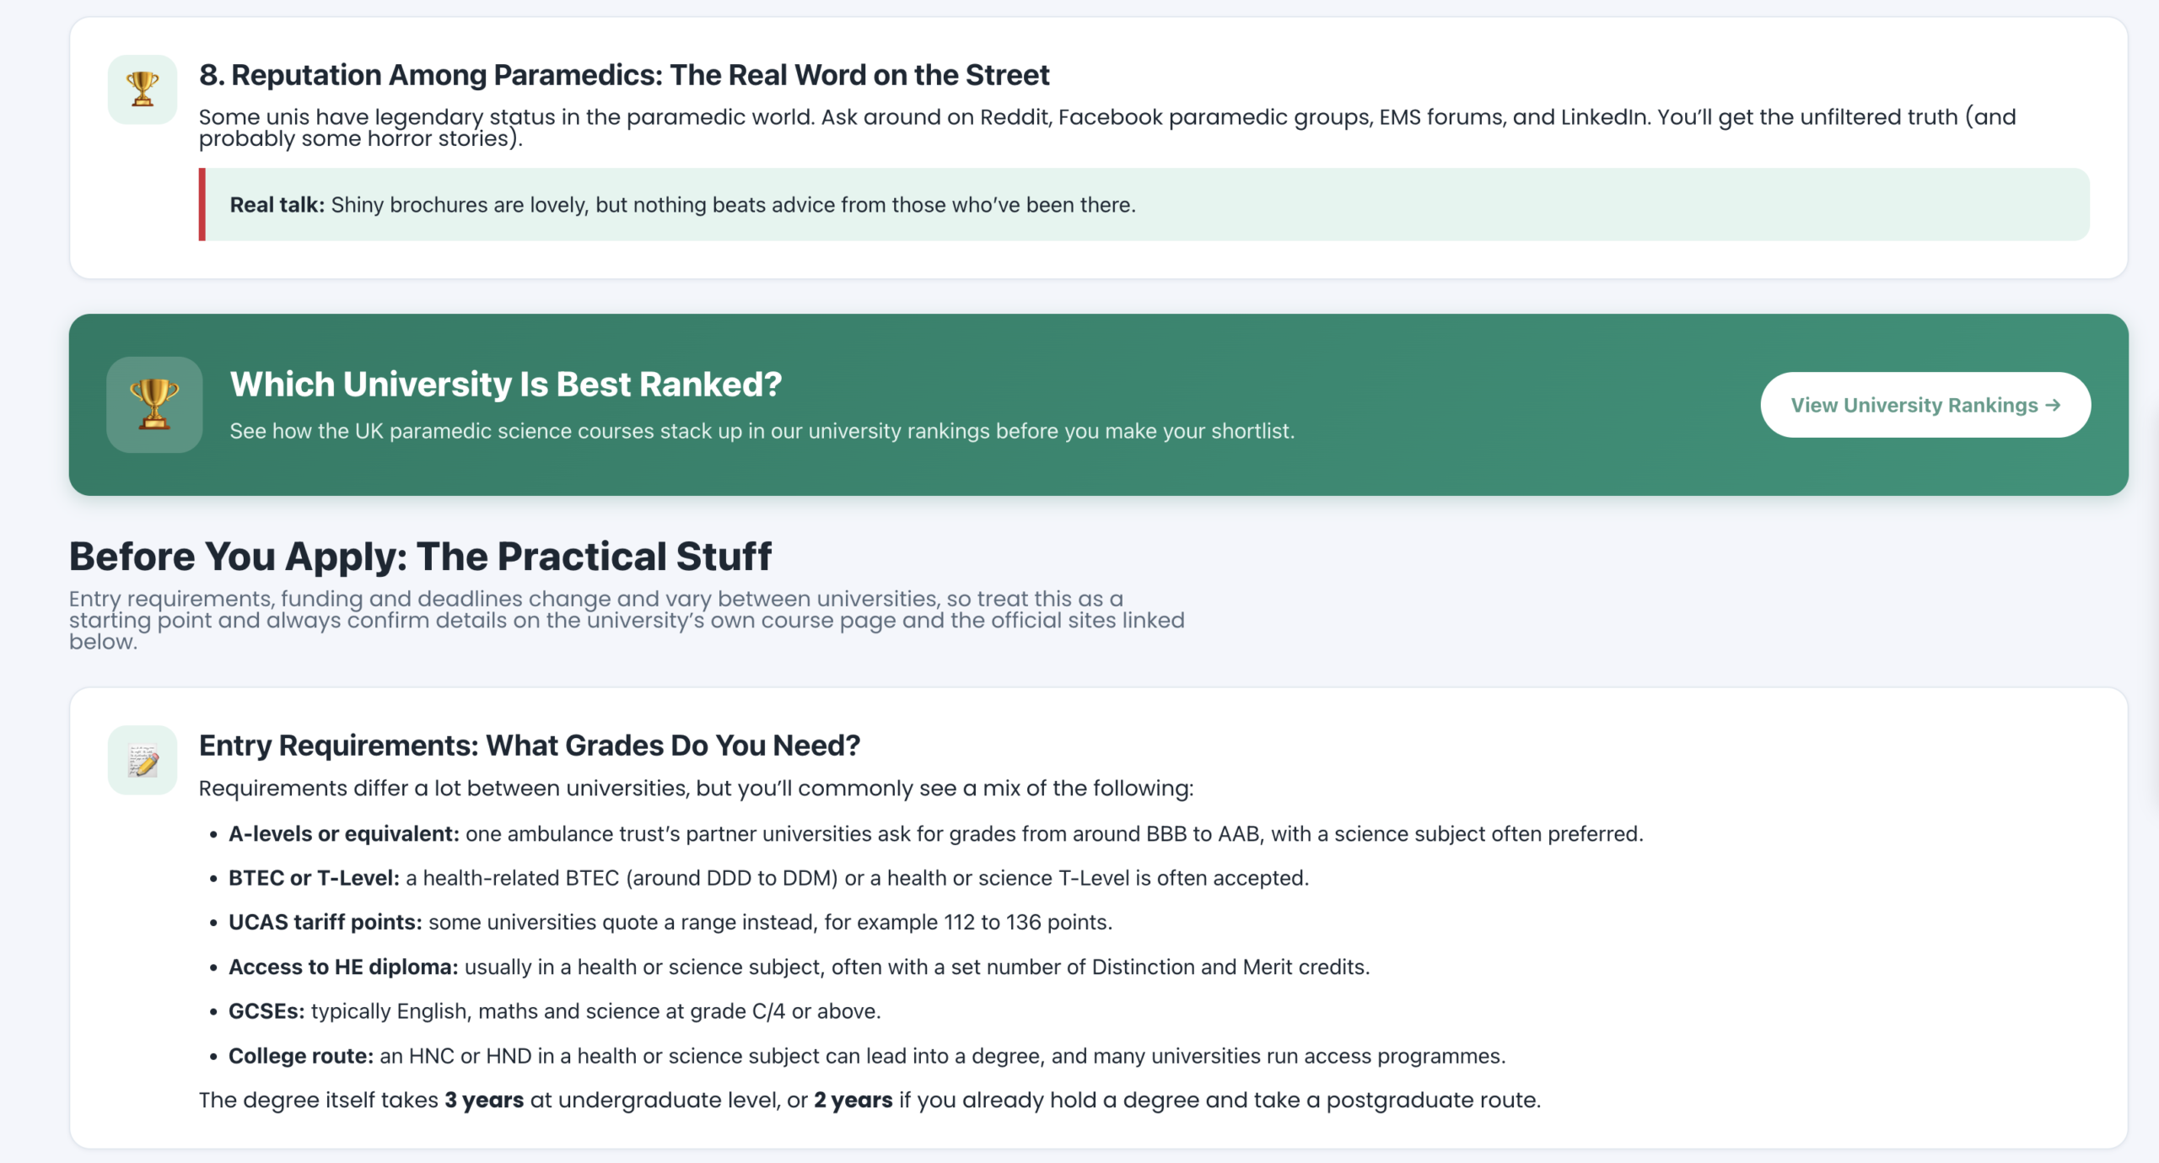Click the trophy icon in the green banner
The width and height of the screenshot is (2159, 1163).
(x=154, y=405)
